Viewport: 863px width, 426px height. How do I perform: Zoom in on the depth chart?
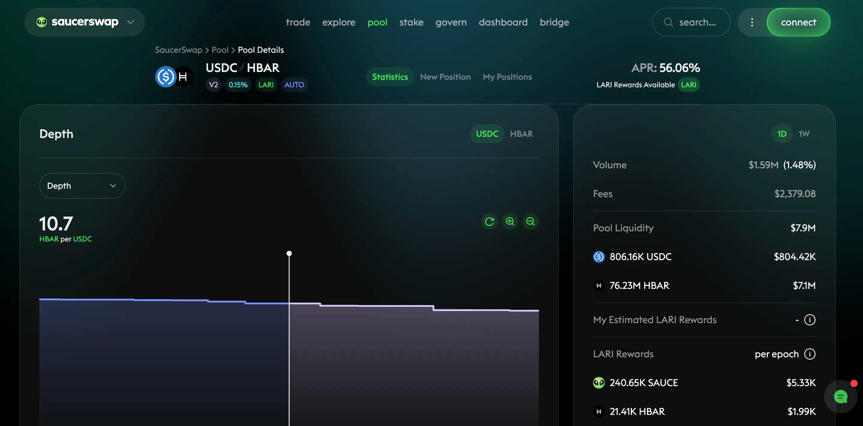point(510,221)
